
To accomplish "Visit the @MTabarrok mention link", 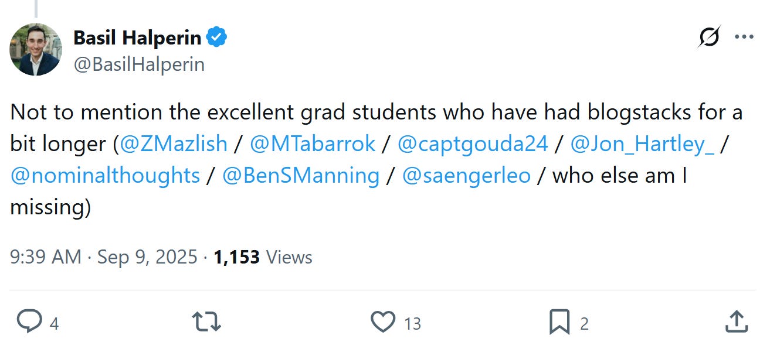I will coord(313,143).
